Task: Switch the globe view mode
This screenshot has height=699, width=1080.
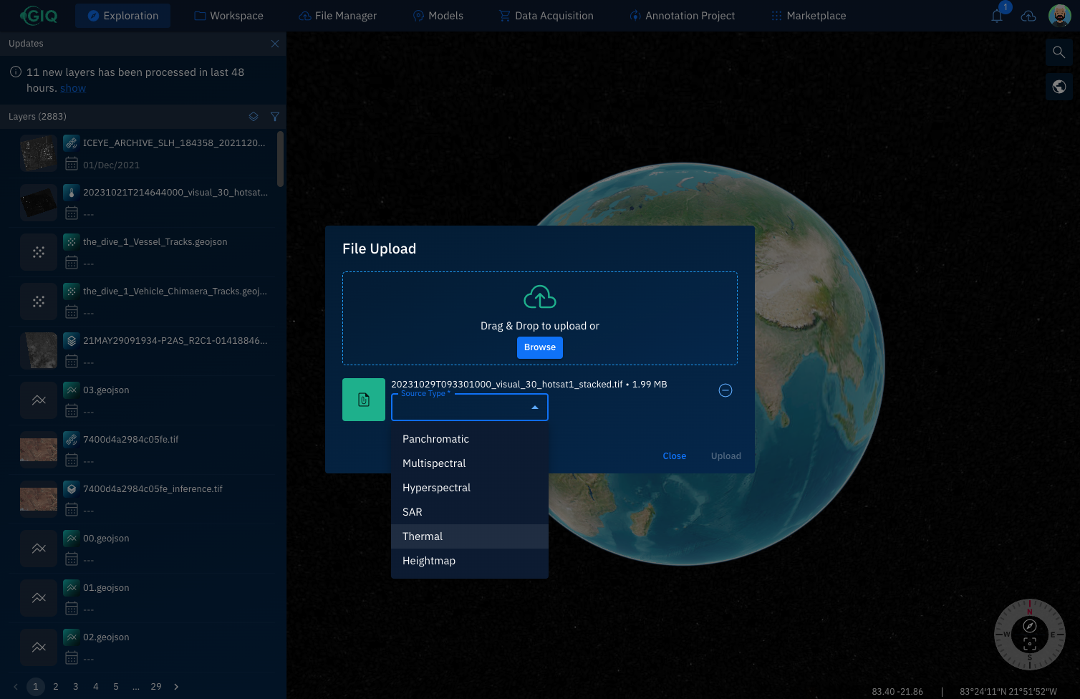Action: (x=1059, y=87)
